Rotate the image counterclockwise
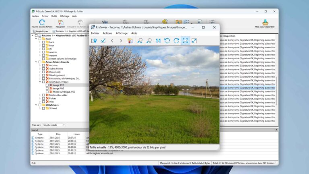The height and width of the screenshot is (174, 309). [x=167, y=41]
